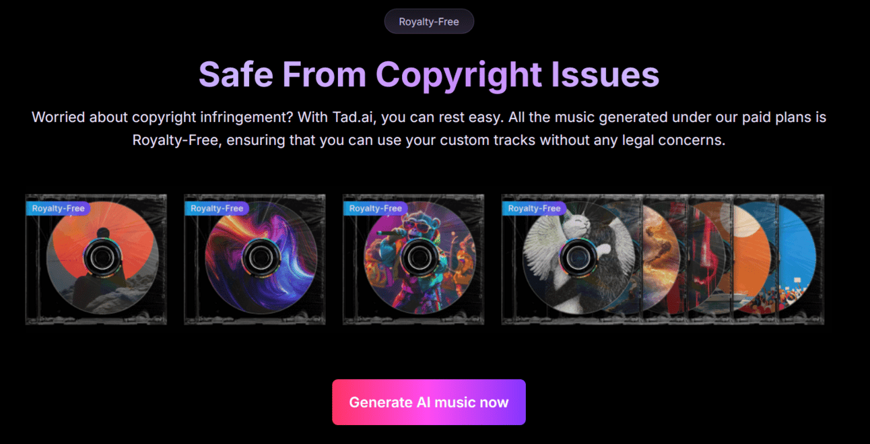The width and height of the screenshot is (870, 444).
Task: Open the singing monkey with microphone album
Action: coord(413,259)
